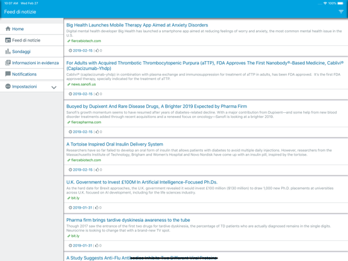The height and width of the screenshot is (261, 348).
Task: Open U.K. Government £100M AI headline
Action: tap(142, 182)
